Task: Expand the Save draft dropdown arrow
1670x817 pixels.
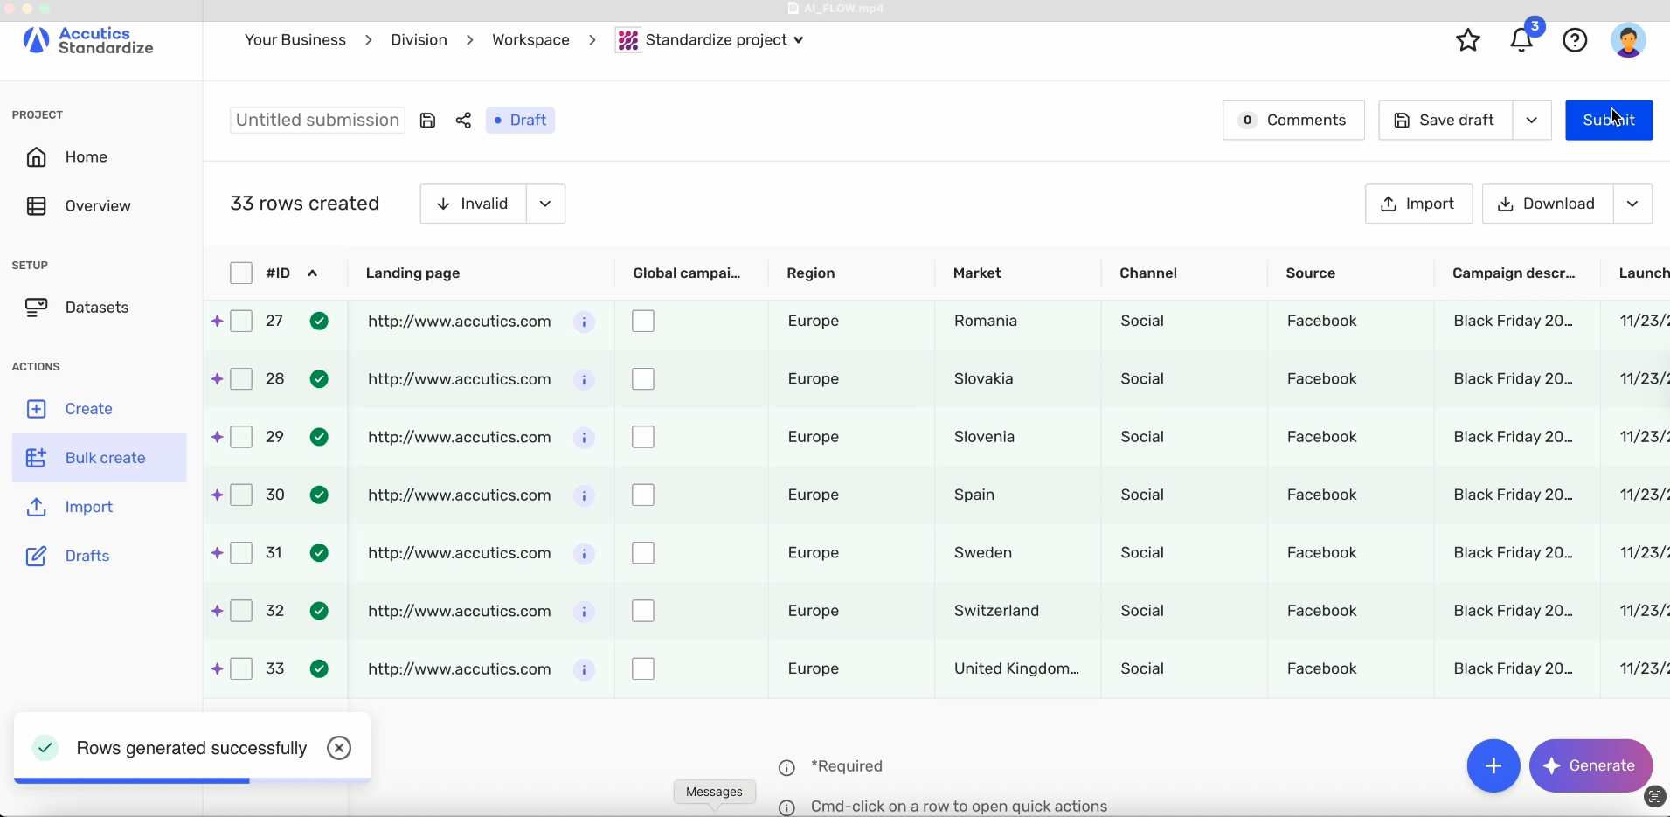Action: click(x=1531, y=121)
